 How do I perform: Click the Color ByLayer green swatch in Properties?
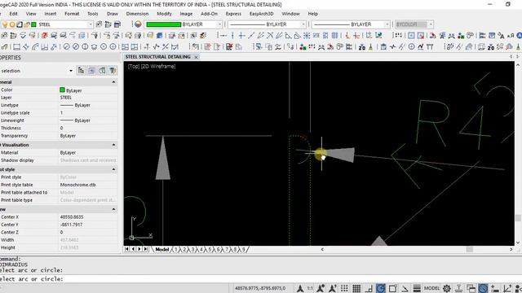(x=62, y=90)
